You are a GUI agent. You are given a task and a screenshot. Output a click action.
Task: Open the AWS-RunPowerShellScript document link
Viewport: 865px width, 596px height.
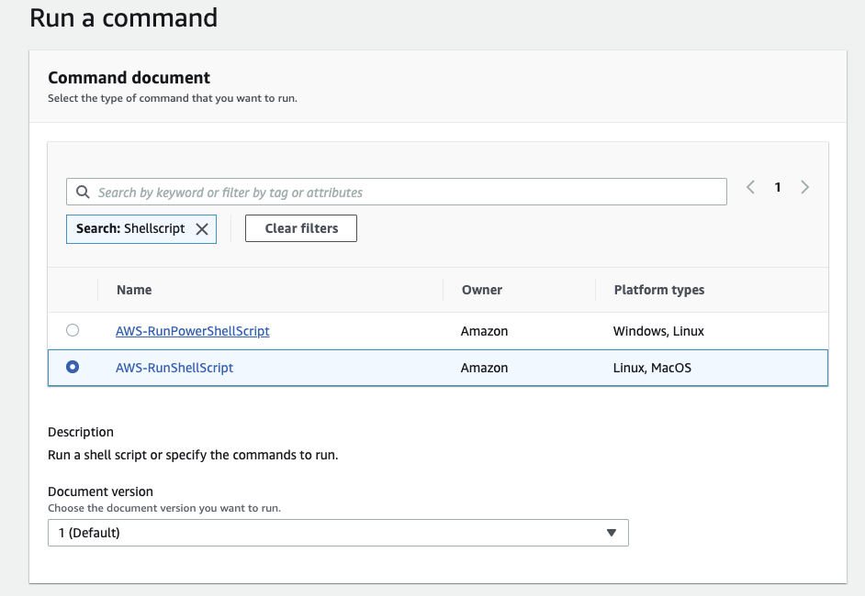(x=193, y=331)
